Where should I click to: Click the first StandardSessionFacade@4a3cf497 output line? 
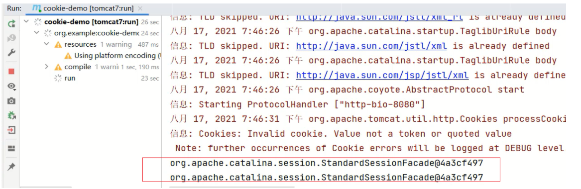tap(327, 163)
